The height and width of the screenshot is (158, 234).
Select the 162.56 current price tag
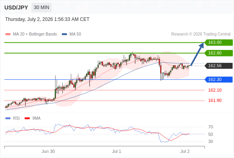click(x=219, y=66)
